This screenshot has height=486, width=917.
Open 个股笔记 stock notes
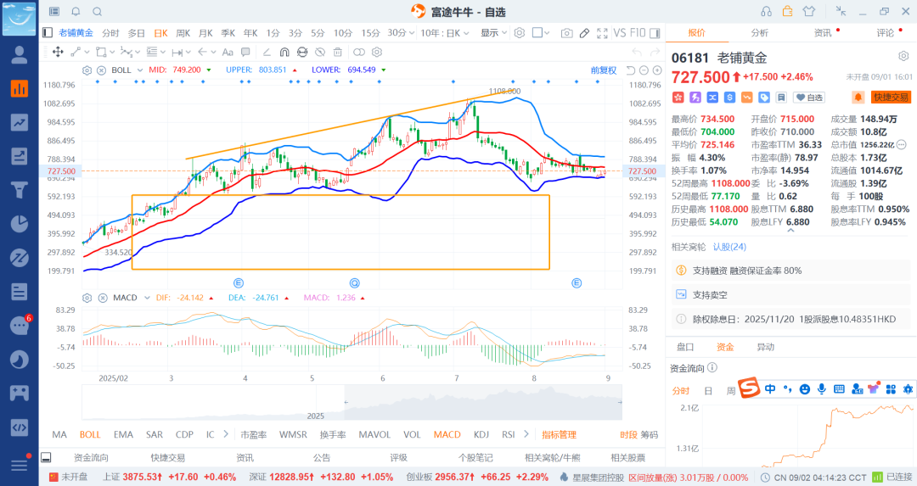(x=475, y=458)
